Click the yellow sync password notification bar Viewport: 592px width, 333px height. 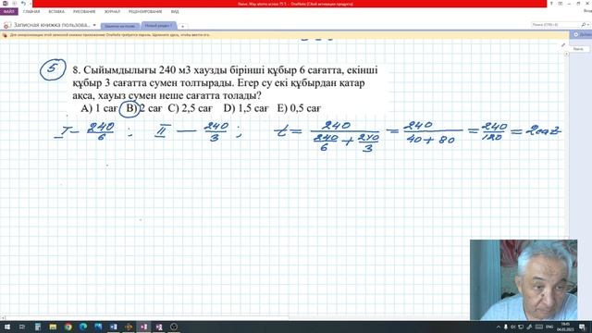[284, 35]
